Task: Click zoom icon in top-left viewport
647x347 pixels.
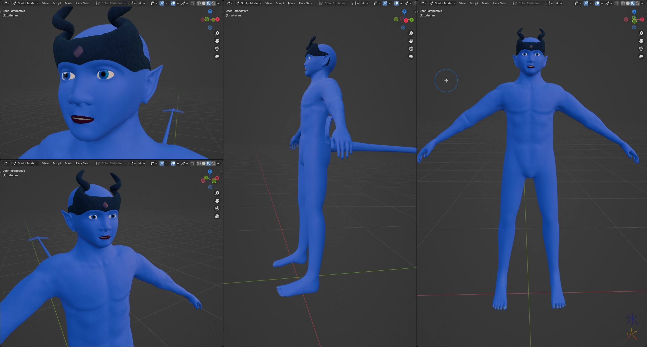Action: 217,33
